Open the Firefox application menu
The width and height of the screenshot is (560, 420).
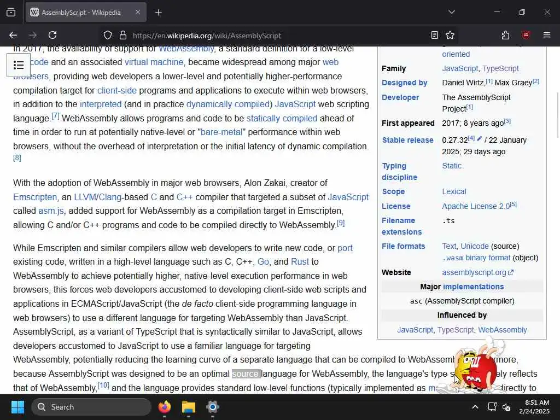(x=546, y=36)
